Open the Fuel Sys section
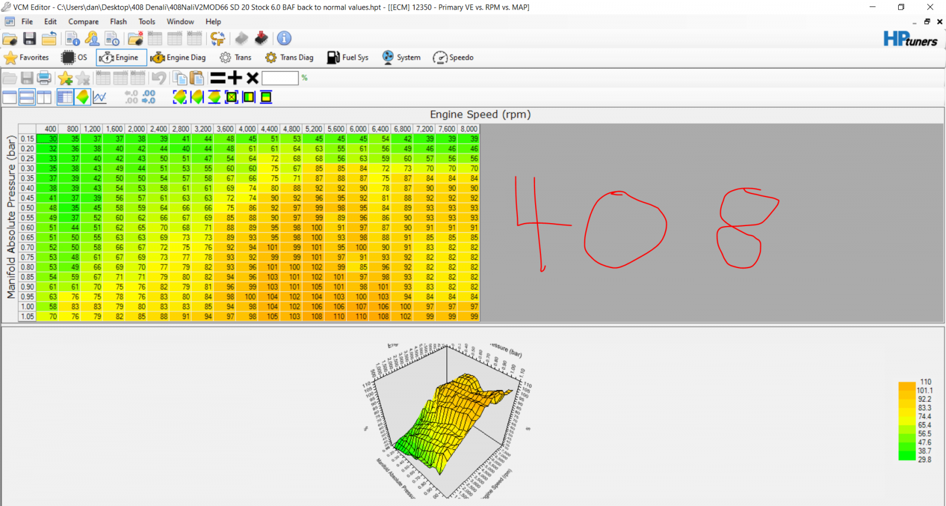The width and height of the screenshot is (946, 506). coord(348,57)
